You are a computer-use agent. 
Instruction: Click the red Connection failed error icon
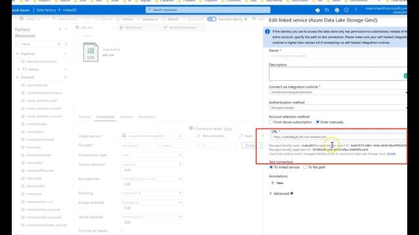[191, 128]
